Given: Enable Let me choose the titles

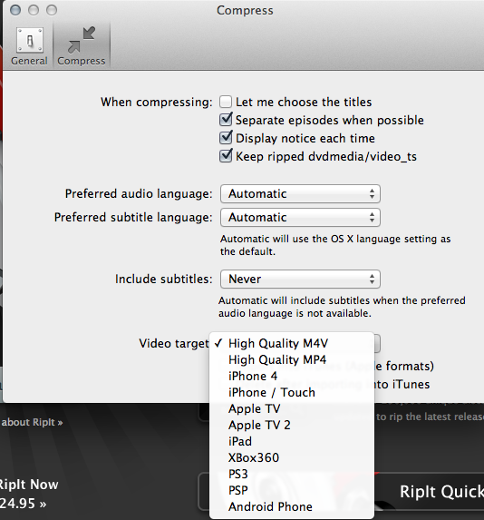Looking at the screenshot, I should [226, 102].
